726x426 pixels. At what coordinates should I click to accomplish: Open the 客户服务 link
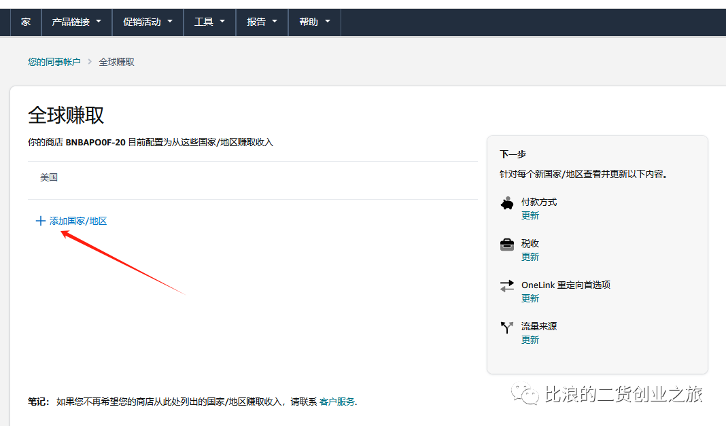tap(337, 402)
